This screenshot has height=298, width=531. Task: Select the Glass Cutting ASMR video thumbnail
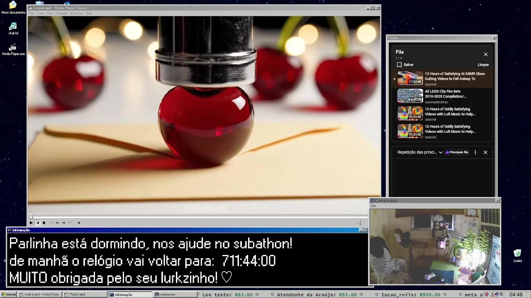point(410,78)
